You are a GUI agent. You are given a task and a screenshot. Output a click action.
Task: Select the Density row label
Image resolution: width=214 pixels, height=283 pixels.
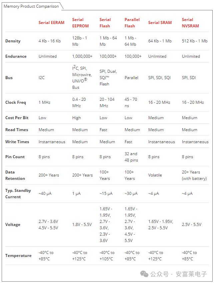pos(13,41)
